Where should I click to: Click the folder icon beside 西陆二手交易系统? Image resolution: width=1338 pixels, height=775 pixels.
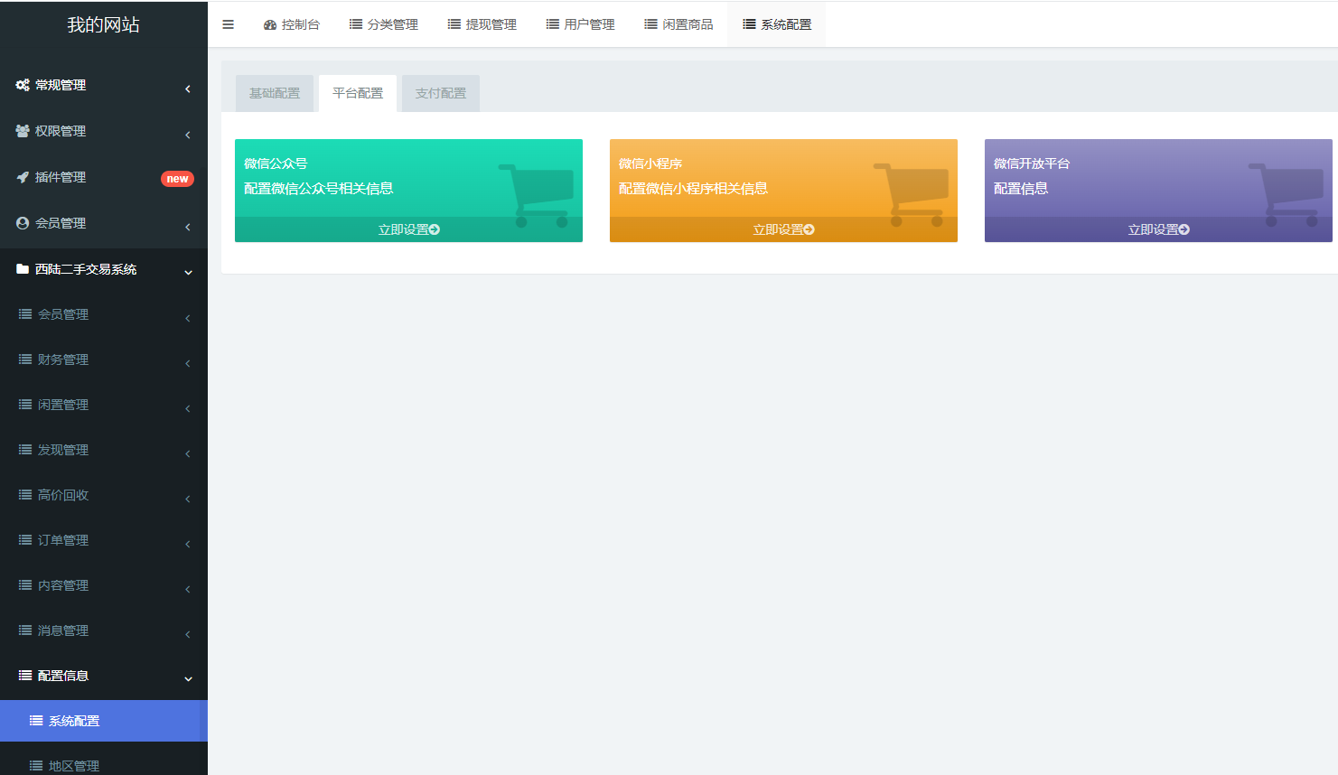(23, 269)
